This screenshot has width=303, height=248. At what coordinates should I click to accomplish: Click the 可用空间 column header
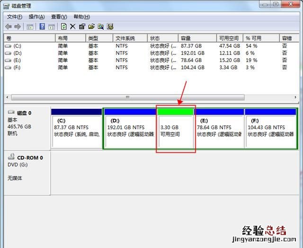click(x=230, y=38)
